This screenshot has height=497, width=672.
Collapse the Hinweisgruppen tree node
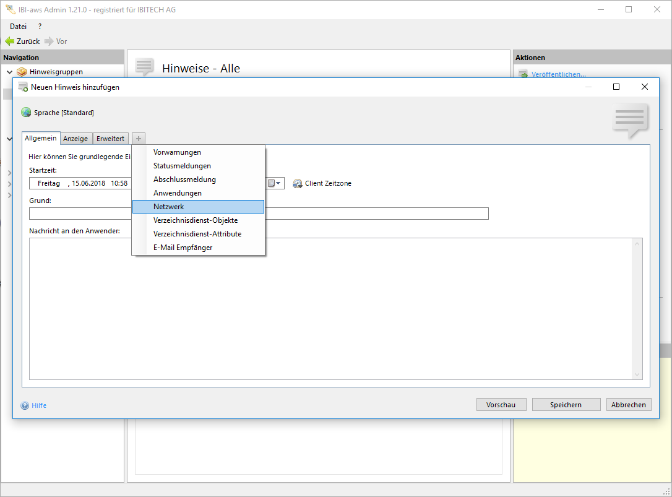pos(9,72)
